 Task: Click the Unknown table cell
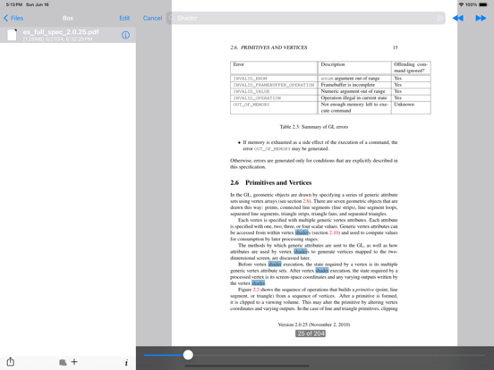(411, 107)
